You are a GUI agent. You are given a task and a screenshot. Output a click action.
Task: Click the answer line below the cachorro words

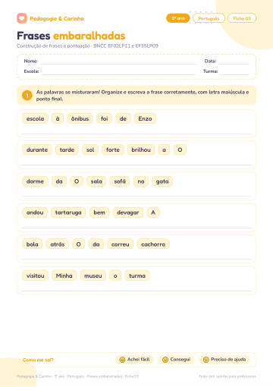tap(136, 260)
